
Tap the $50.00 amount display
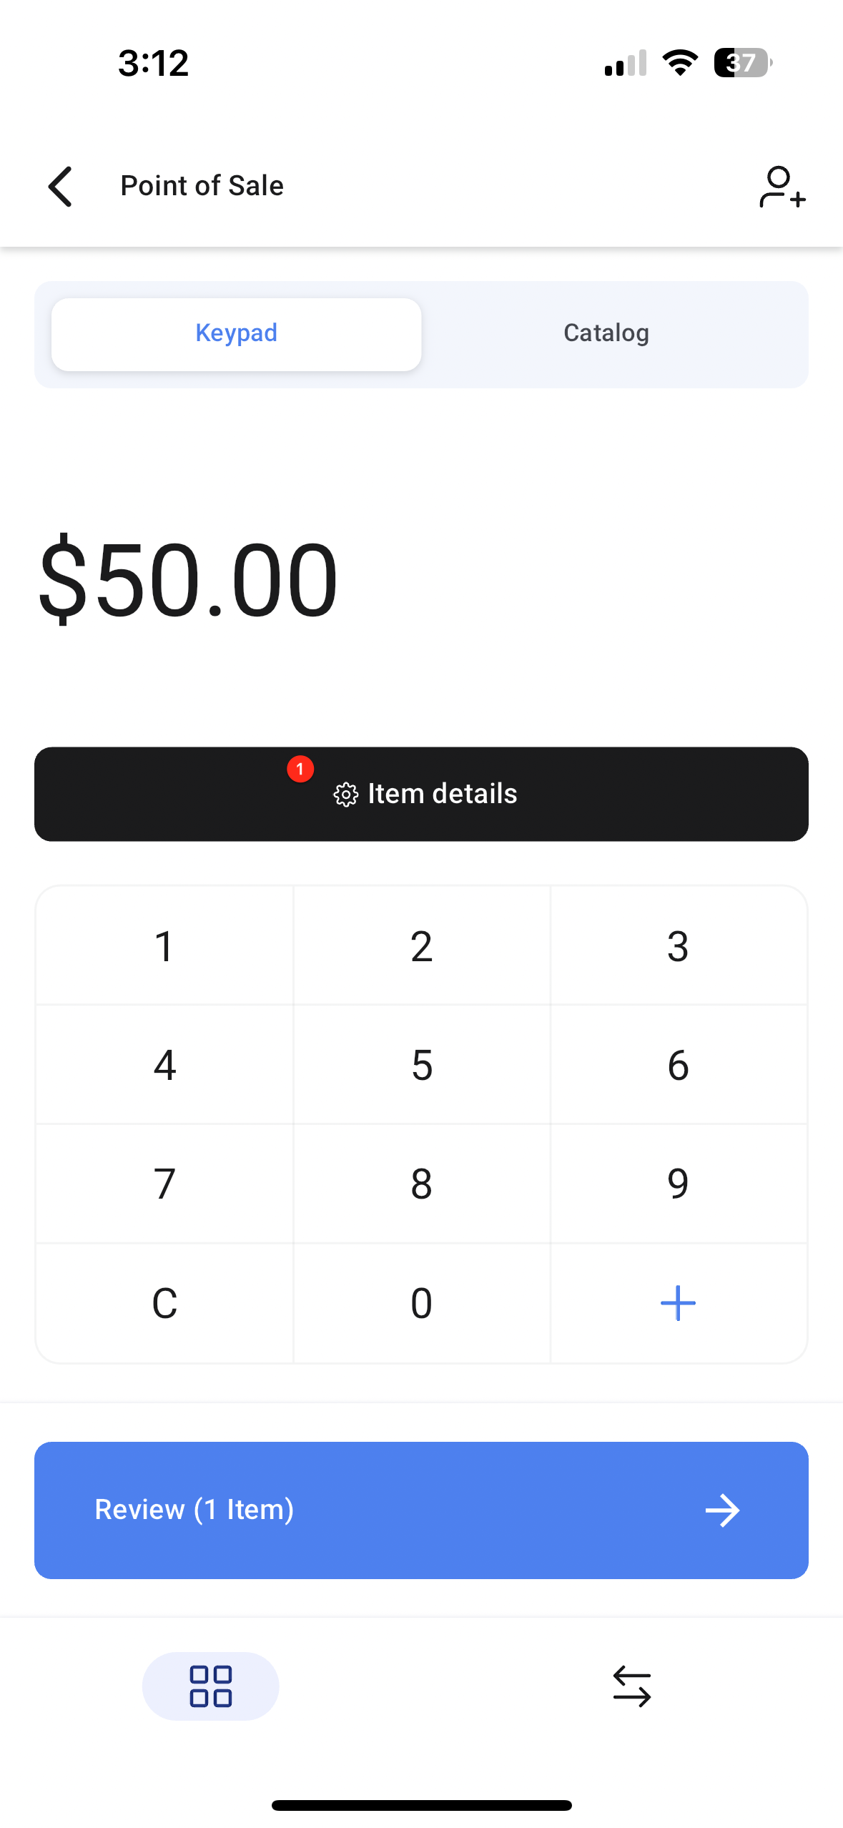tap(188, 579)
